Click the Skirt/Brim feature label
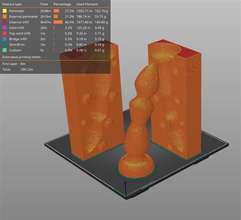 17,45
